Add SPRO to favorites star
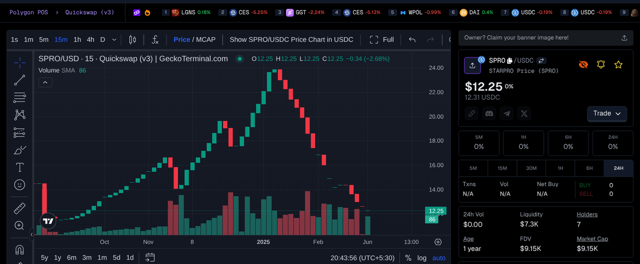 (618, 64)
